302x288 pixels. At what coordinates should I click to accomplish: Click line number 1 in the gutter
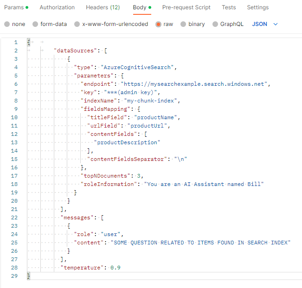16,42
